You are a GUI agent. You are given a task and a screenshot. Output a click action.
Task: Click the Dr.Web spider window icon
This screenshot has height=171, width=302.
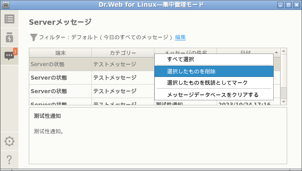[x=6, y=5]
